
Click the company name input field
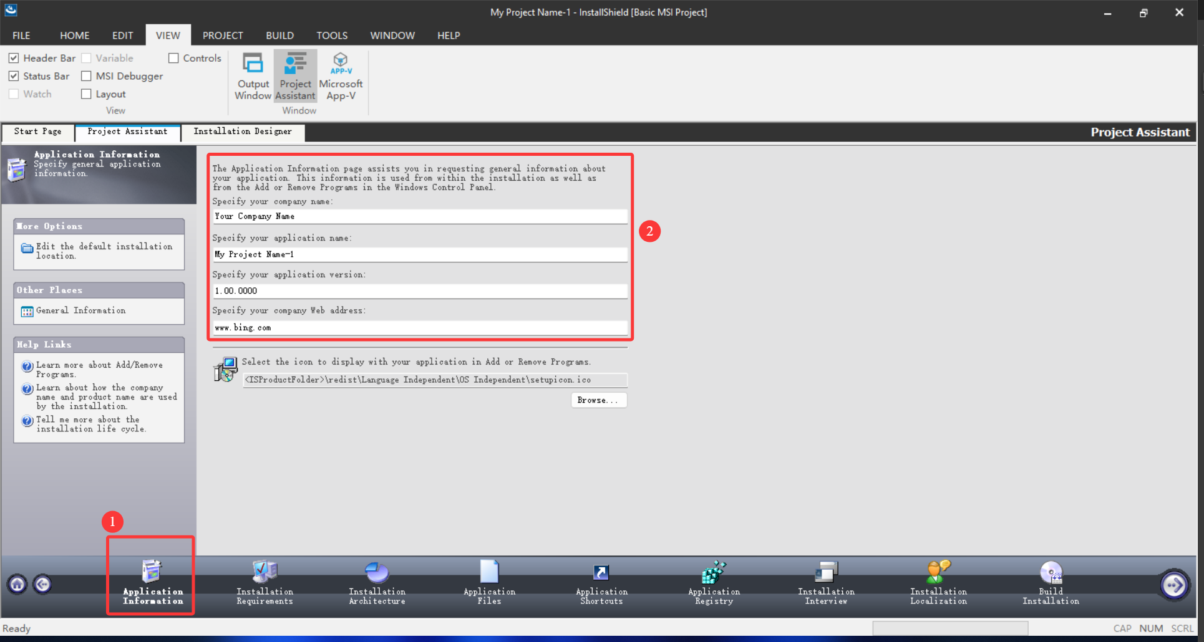click(x=420, y=216)
